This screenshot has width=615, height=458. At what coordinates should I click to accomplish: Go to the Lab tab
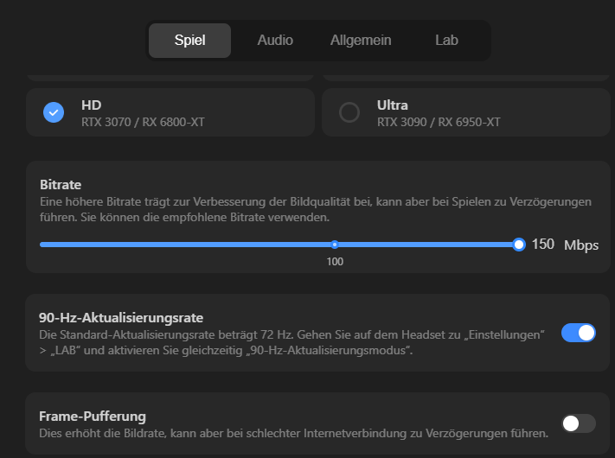(446, 41)
